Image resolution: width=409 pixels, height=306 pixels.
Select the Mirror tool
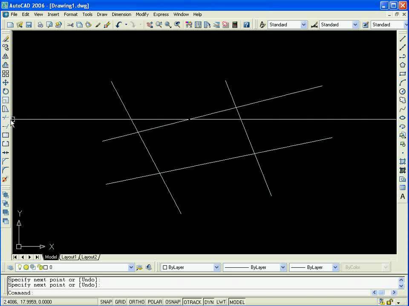tap(6, 56)
